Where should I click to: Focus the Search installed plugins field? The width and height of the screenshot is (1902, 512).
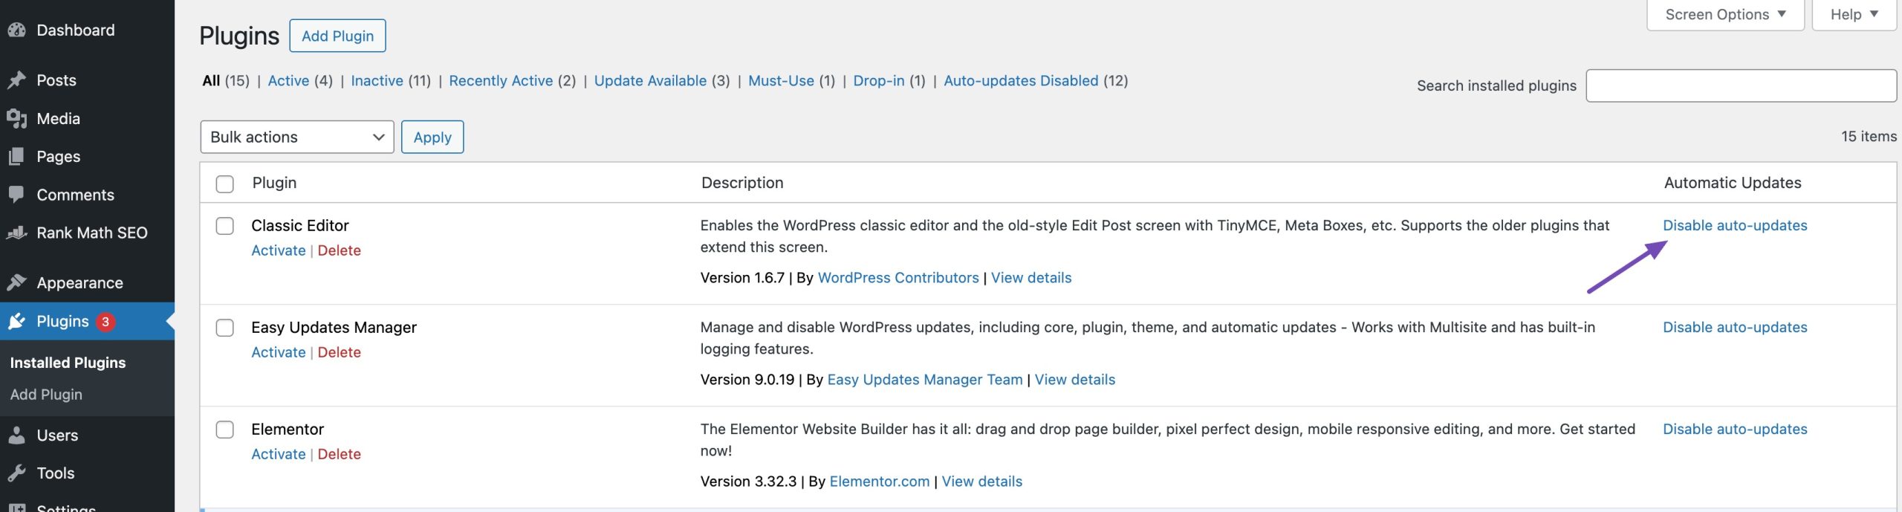pyautogui.click(x=1740, y=86)
